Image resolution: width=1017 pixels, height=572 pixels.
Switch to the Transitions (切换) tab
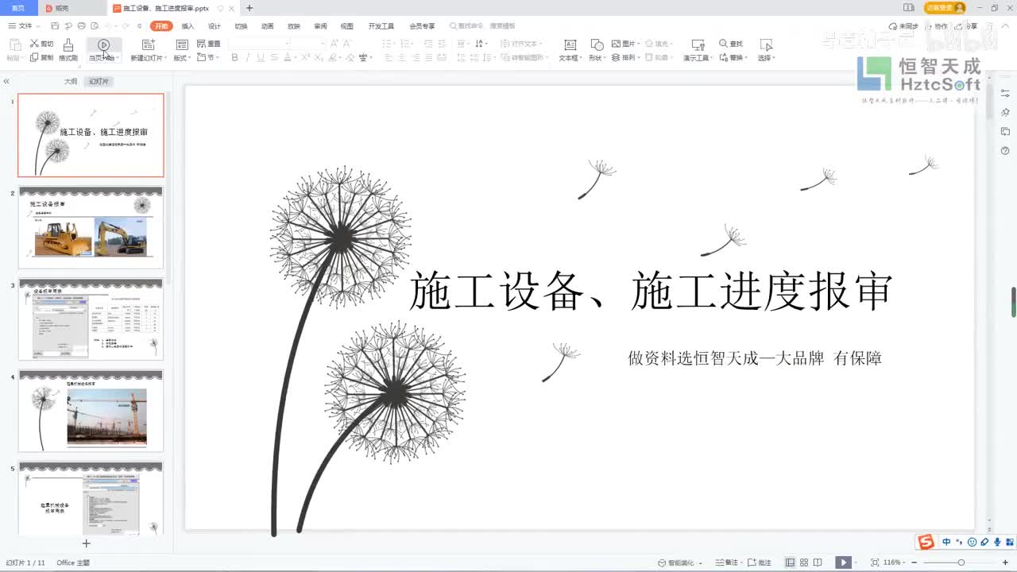pyautogui.click(x=241, y=26)
